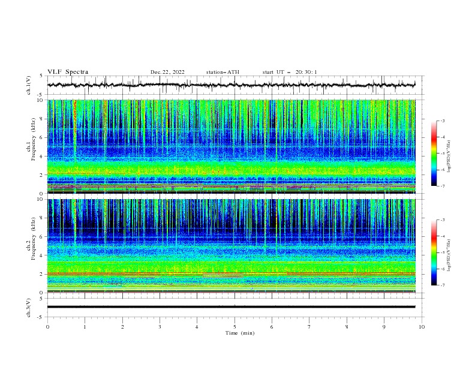Click the time axis tick labeled 2
The width and height of the screenshot is (475, 367).
(x=122, y=327)
